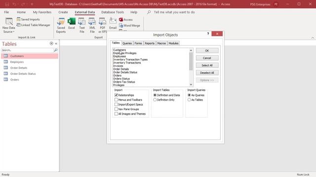Click Tell me what you want field
This screenshot has width=316, height=177.
pyautogui.click(x=174, y=12)
